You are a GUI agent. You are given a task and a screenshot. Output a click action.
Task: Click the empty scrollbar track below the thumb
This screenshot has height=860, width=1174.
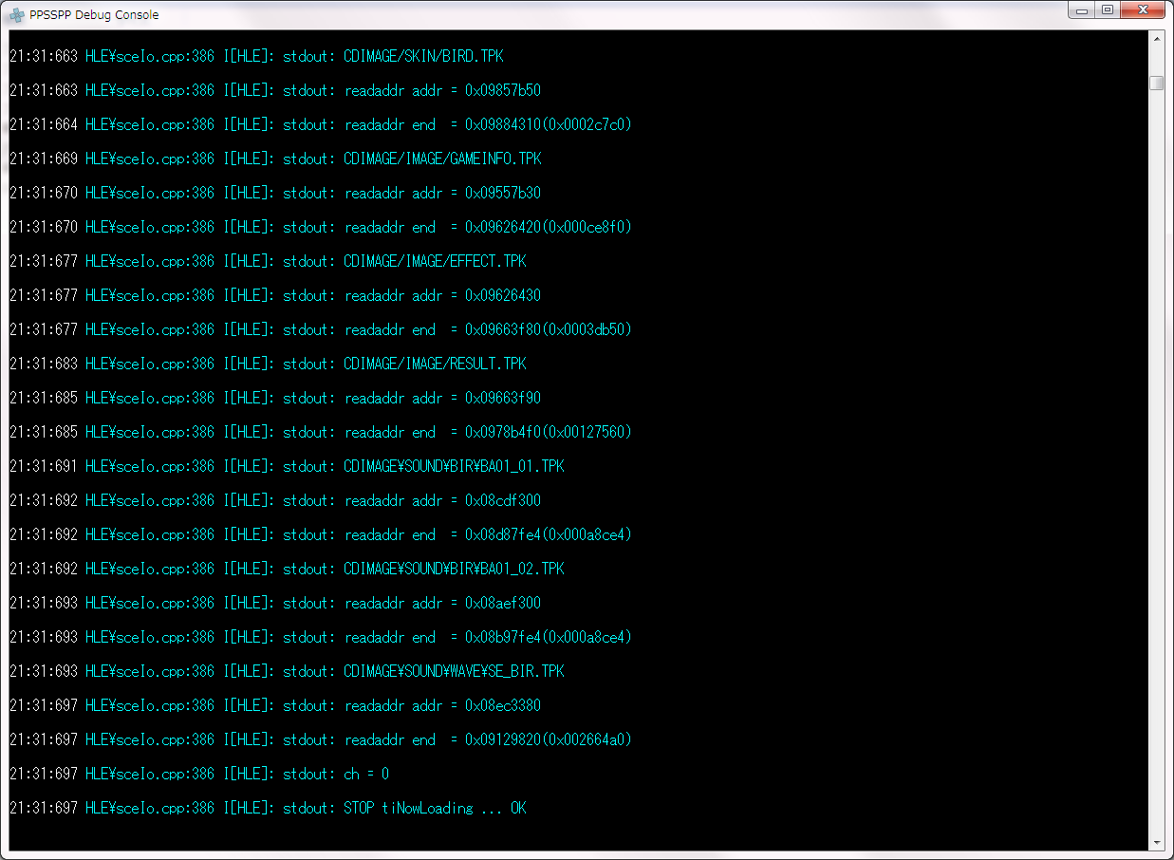click(x=1156, y=475)
